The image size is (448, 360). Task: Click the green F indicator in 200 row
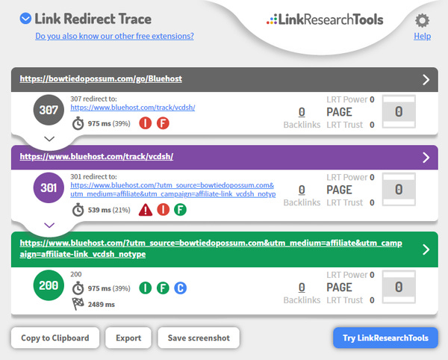[163, 288]
